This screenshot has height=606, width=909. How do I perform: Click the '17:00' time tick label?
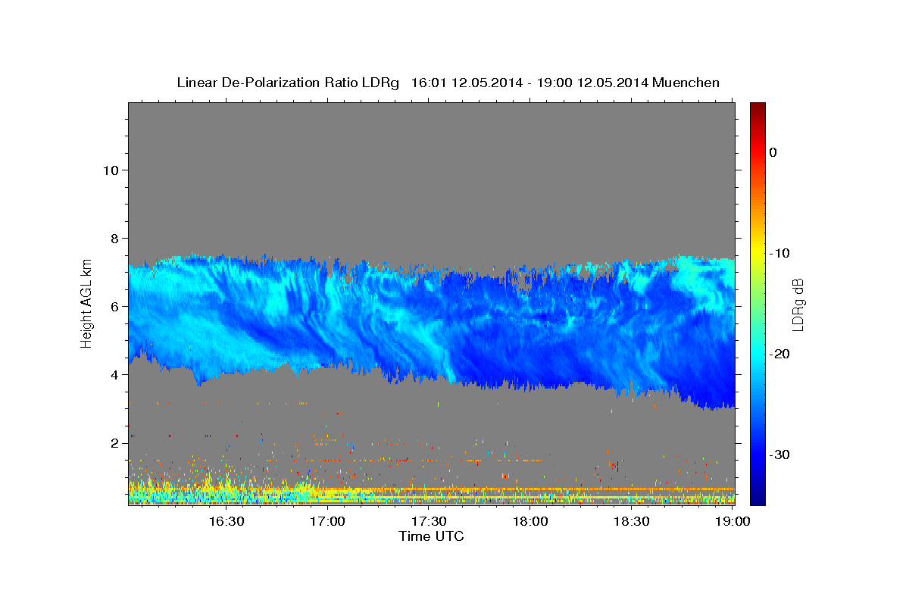(328, 522)
